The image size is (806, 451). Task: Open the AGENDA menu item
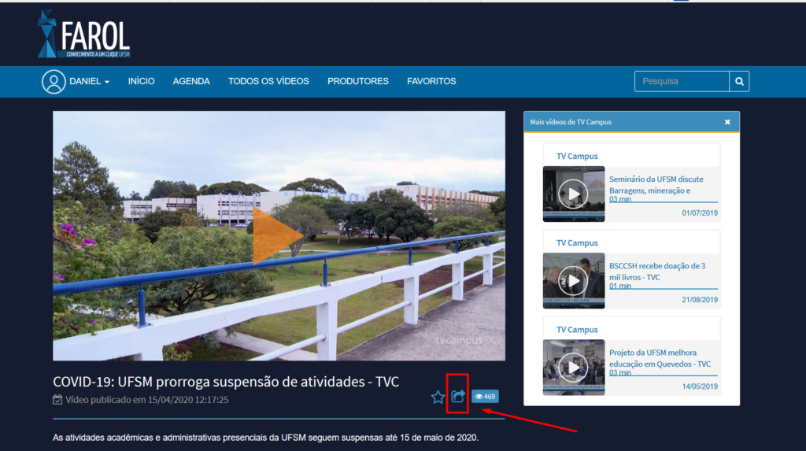(191, 82)
